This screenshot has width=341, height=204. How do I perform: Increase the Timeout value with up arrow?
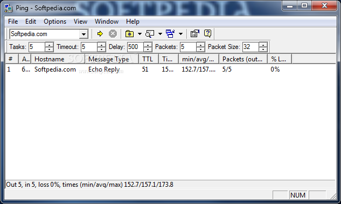pyautogui.click(x=102, y=45)
